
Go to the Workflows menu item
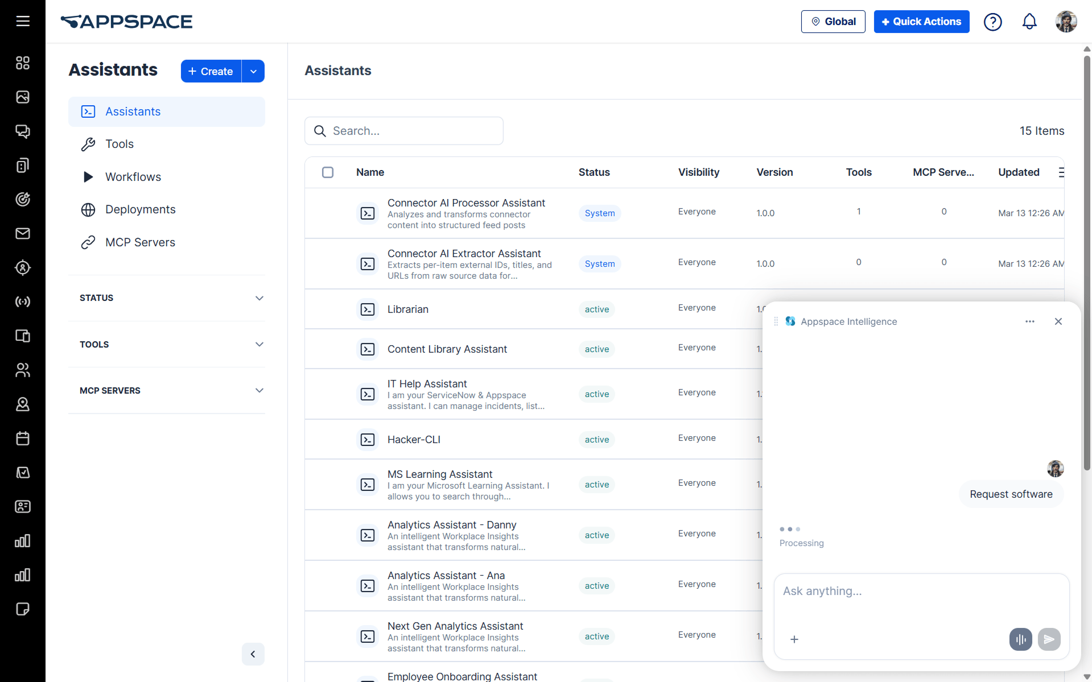(x=133, y=177)
